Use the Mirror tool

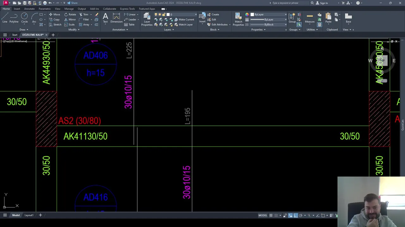coord(70,20)
